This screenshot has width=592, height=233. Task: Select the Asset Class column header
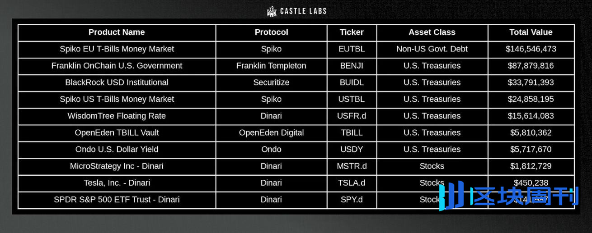[x=432, y=32]
